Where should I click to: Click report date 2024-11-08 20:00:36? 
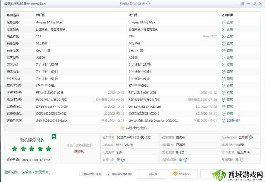coord(36,160)
